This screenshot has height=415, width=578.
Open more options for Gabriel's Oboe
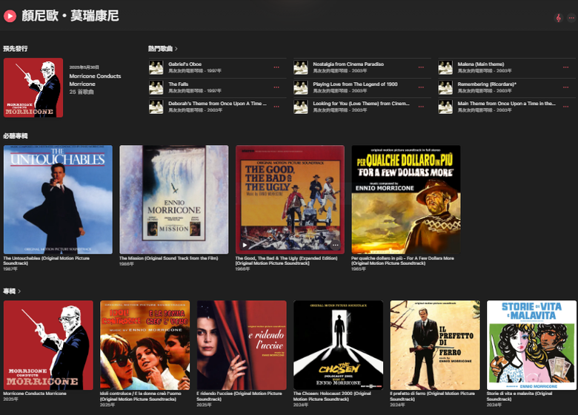point(276,67)
